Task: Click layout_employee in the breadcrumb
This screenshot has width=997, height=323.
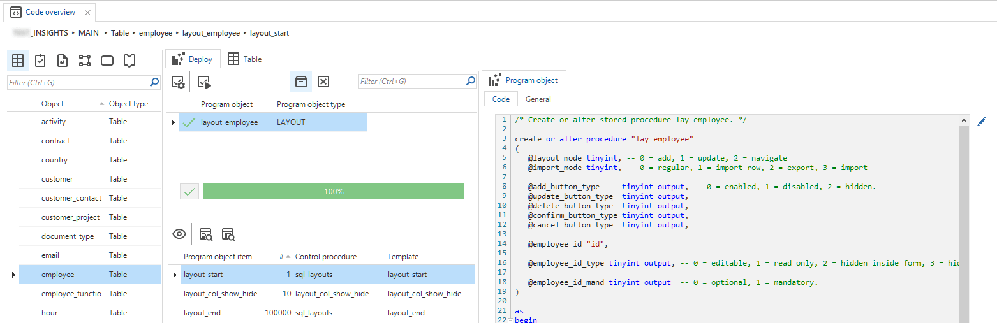Action: [211, 32]
